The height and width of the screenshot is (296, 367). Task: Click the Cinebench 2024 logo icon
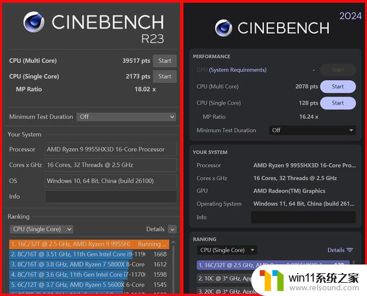pos(224,28)
